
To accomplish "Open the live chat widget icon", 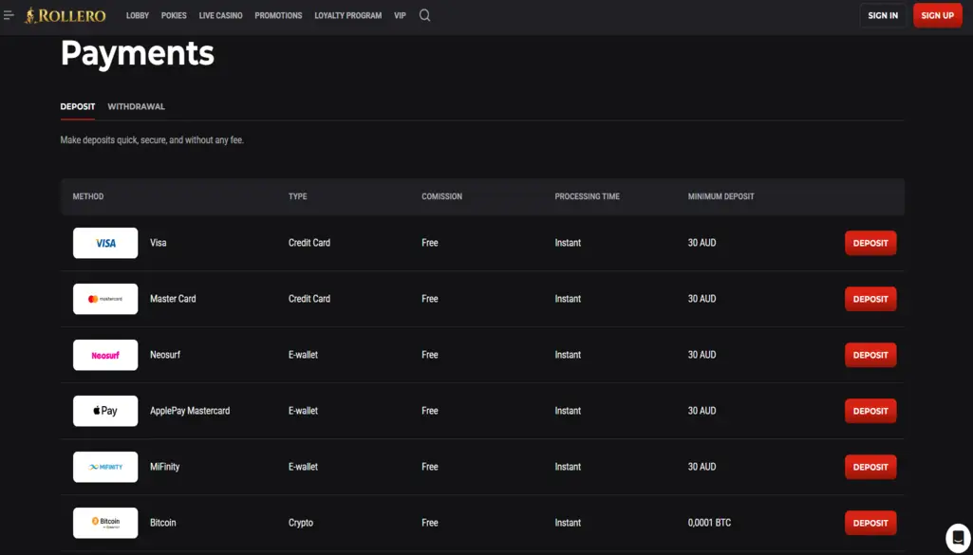I will tap(958, 536).
